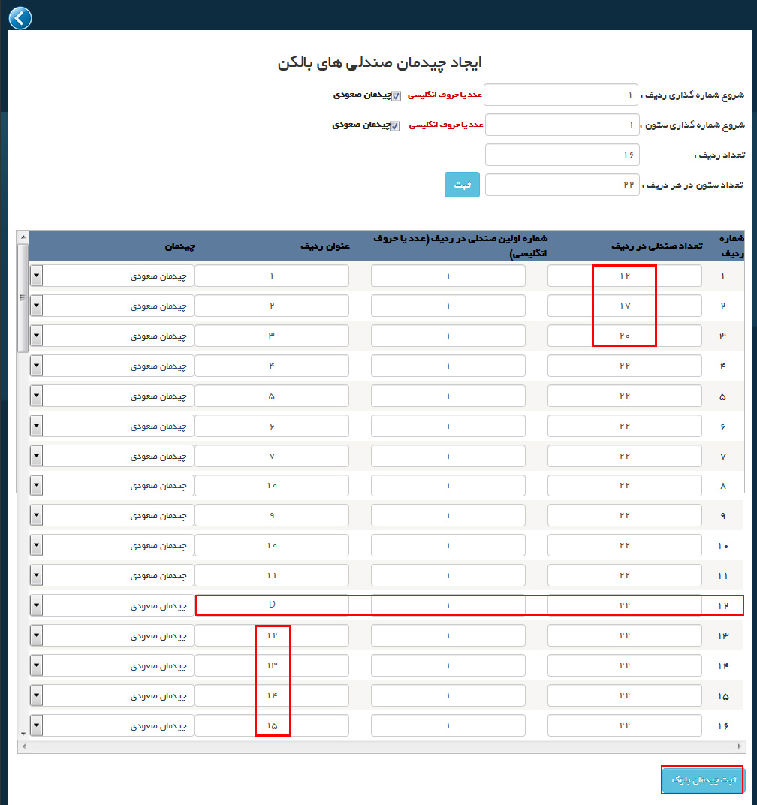Click the ثبت چیدمان بلوک button

[703, 779]
